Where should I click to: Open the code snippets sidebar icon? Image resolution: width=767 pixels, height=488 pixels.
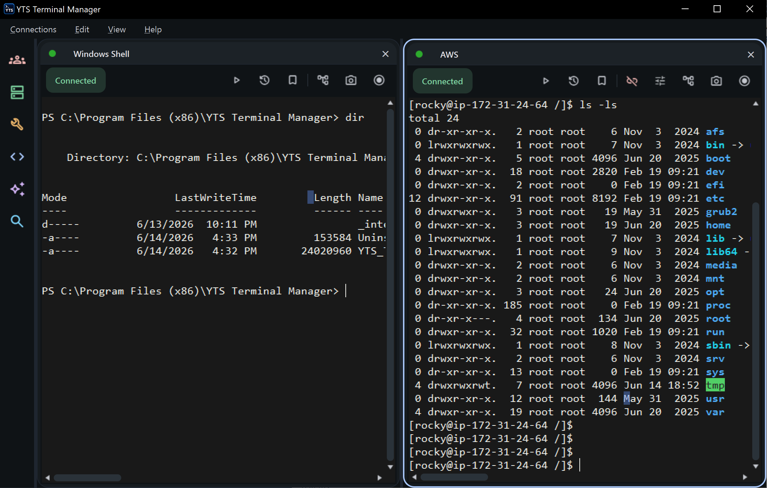click(17, 156)
